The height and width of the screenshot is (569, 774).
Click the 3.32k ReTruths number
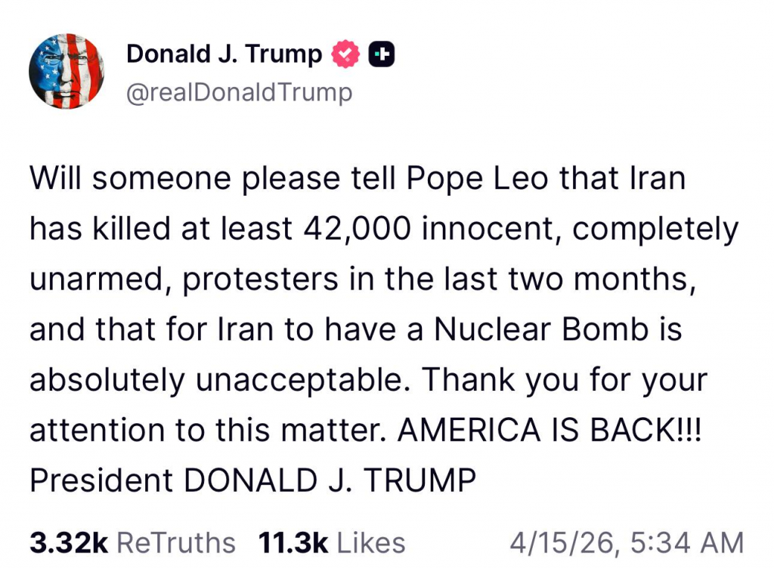(x=69, y=542)
